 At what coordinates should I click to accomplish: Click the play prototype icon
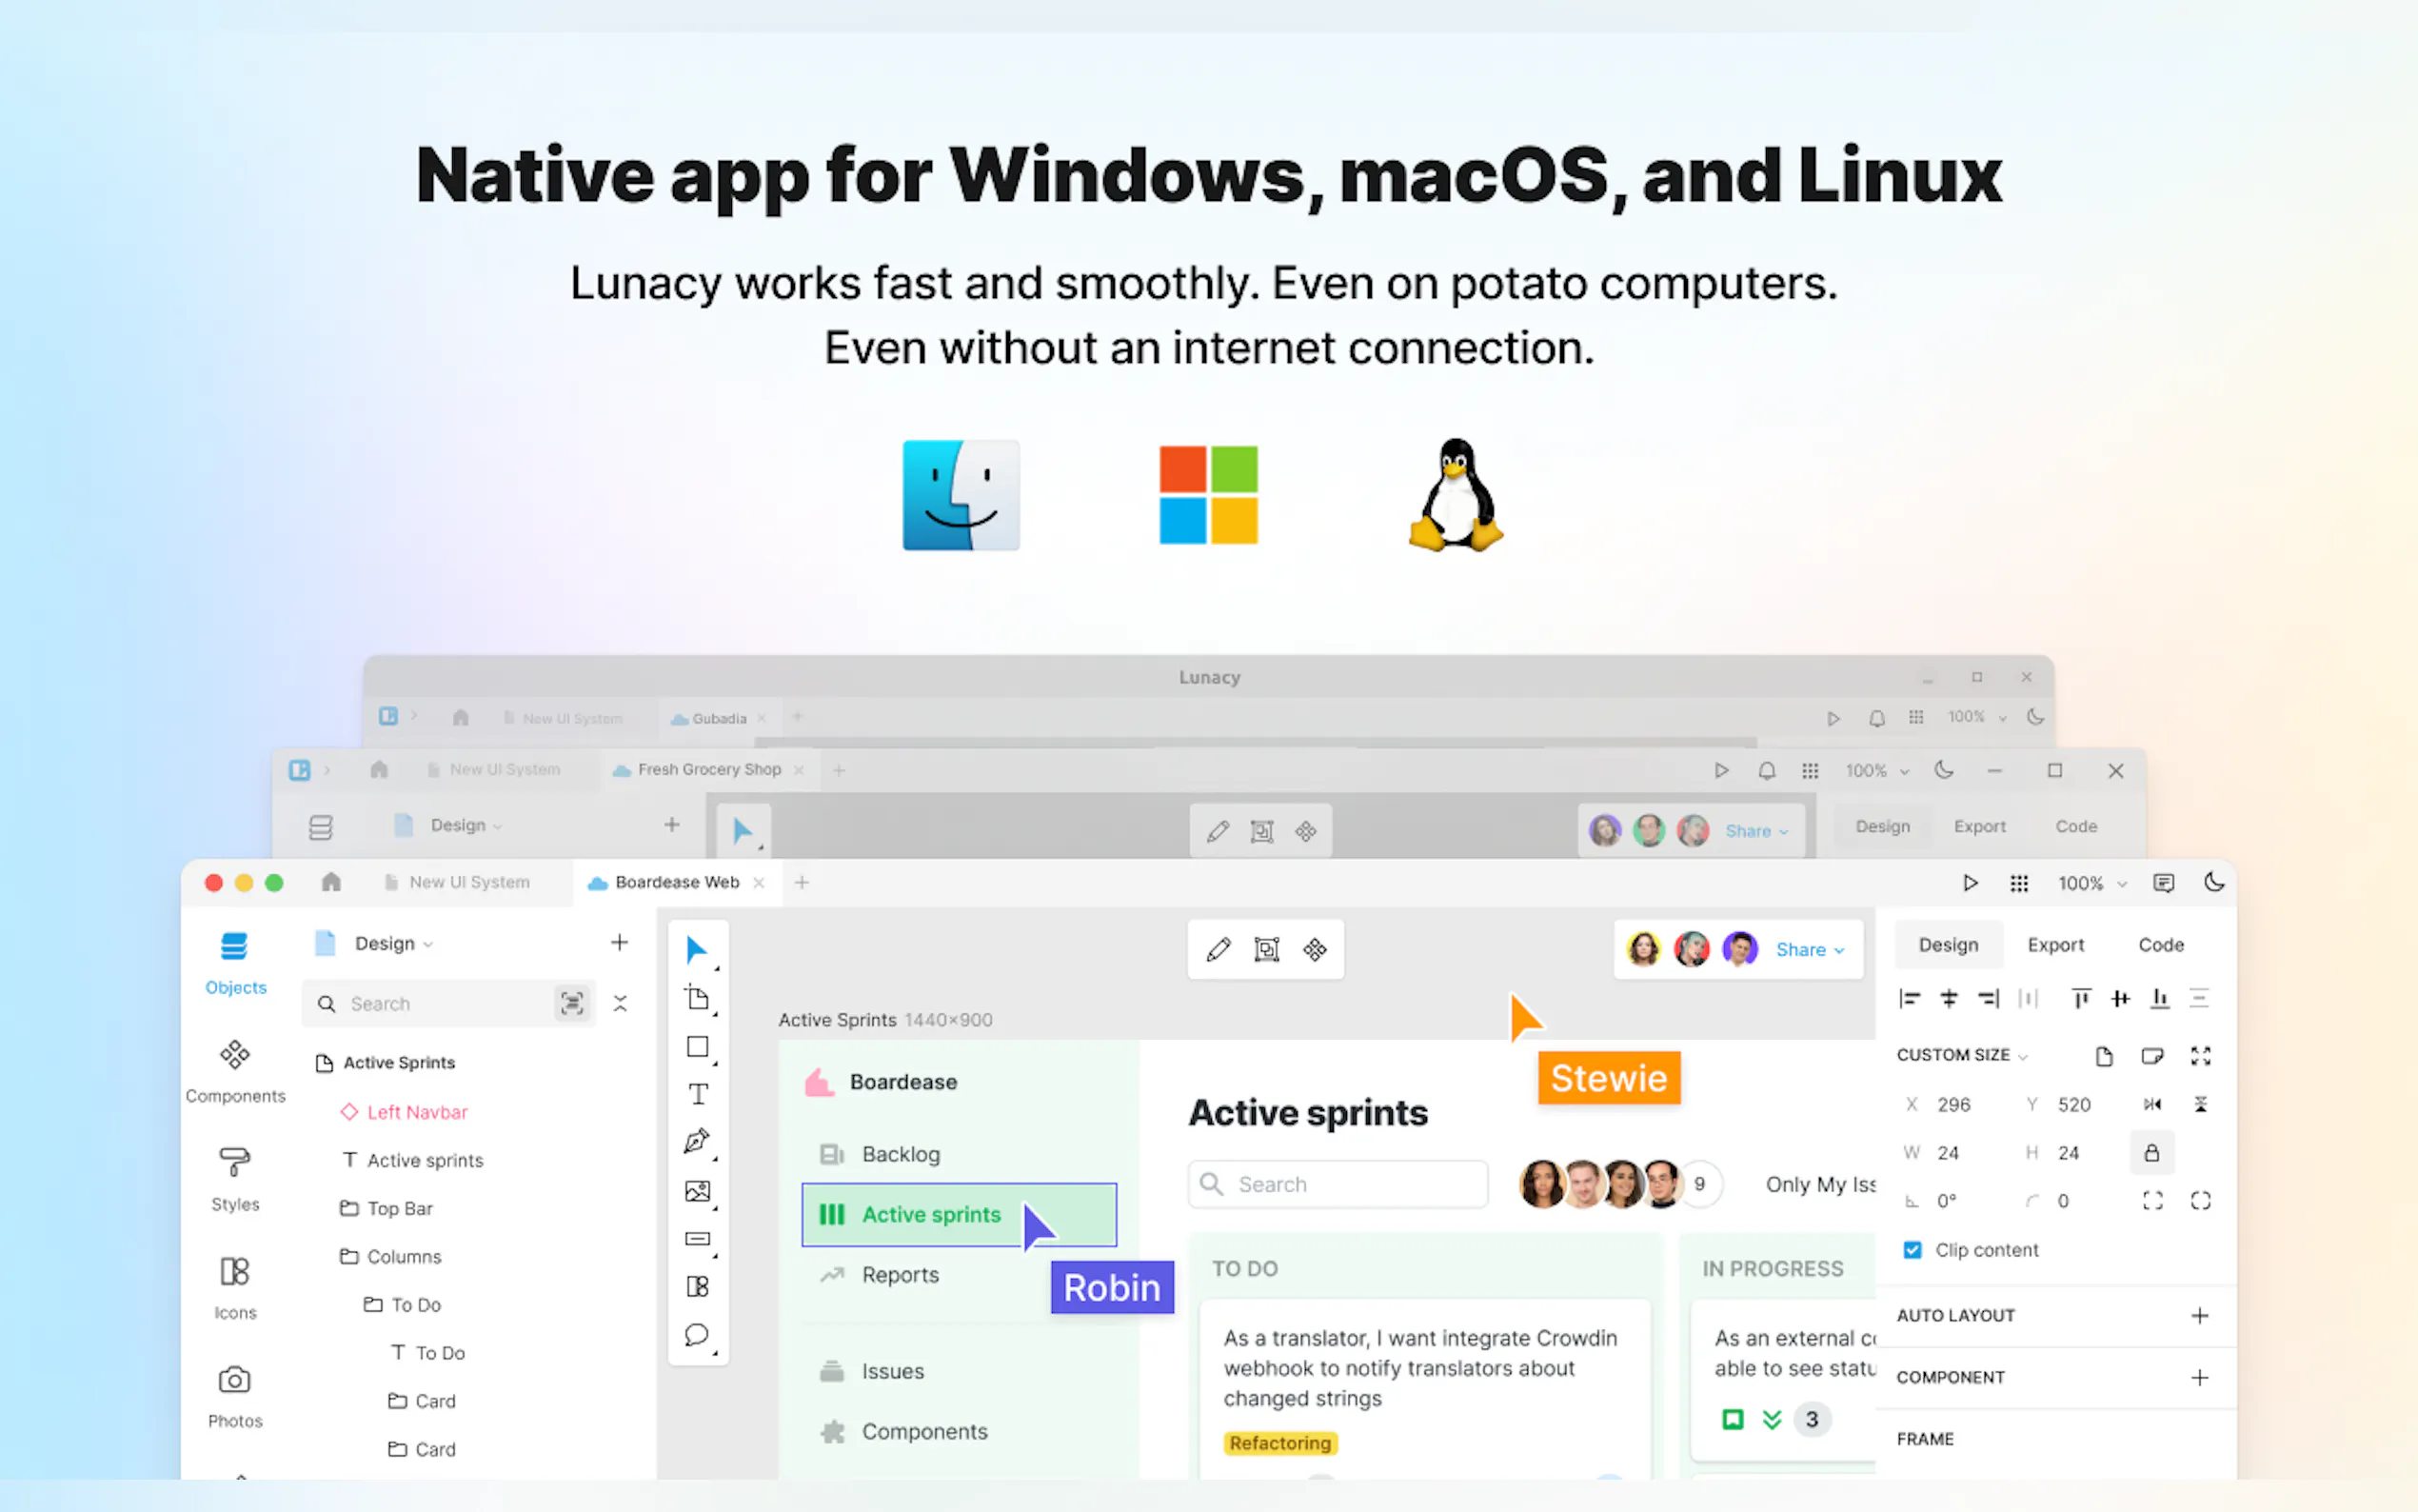coord(1970,883)
